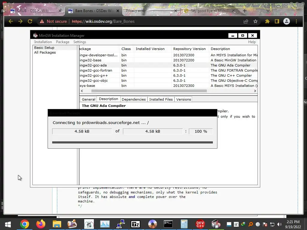Open the General tab
The height and width of the screenshot is (230, 307).
tap(88, 99)
